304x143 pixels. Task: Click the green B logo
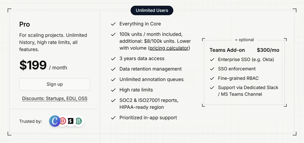click(79, 121)
